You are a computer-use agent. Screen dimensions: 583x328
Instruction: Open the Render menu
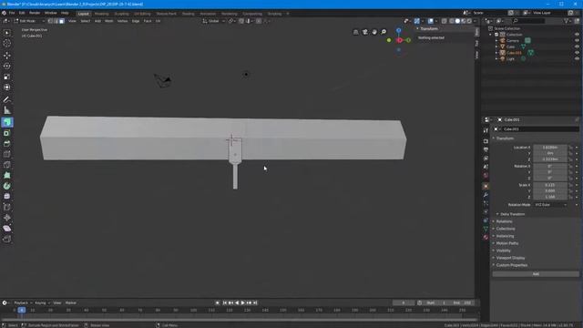[35, 13]
